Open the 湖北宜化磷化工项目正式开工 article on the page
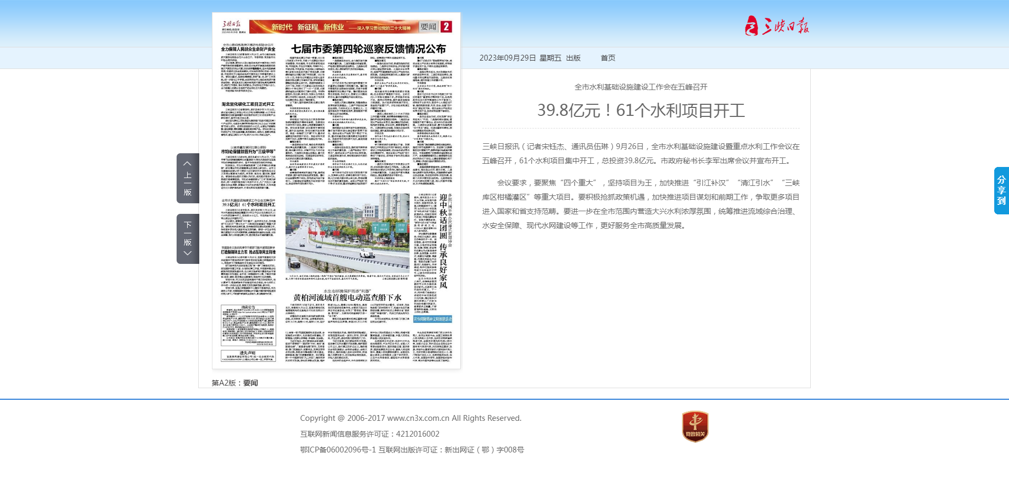This screenshot has width=1009, height=493. 248,104
